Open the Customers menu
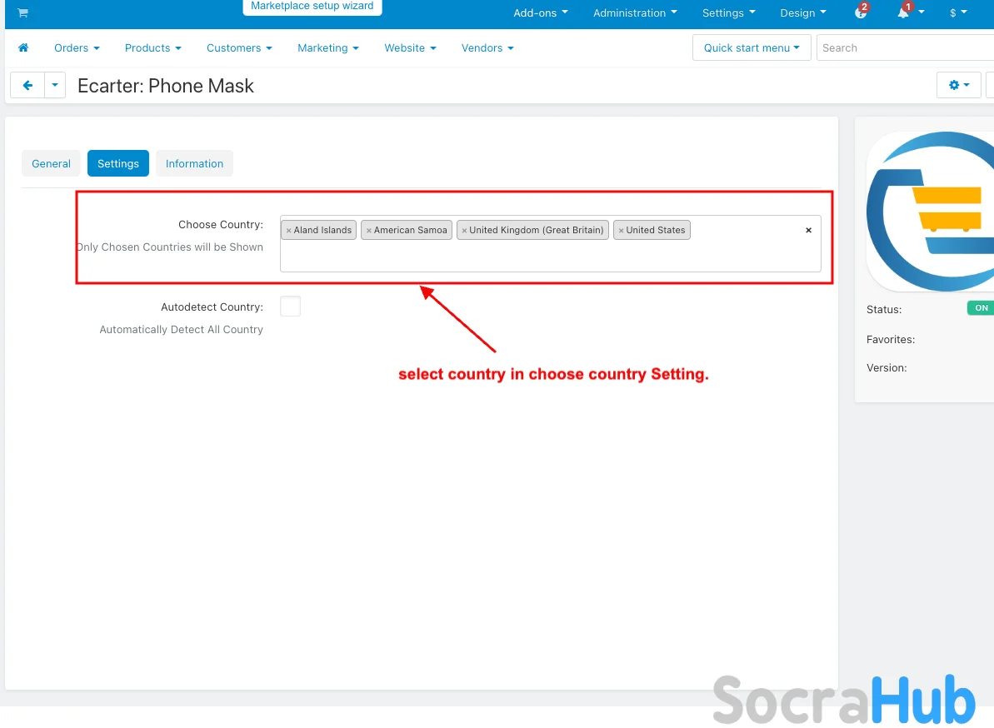Screen dimensions: 994x728 (239, 47)
